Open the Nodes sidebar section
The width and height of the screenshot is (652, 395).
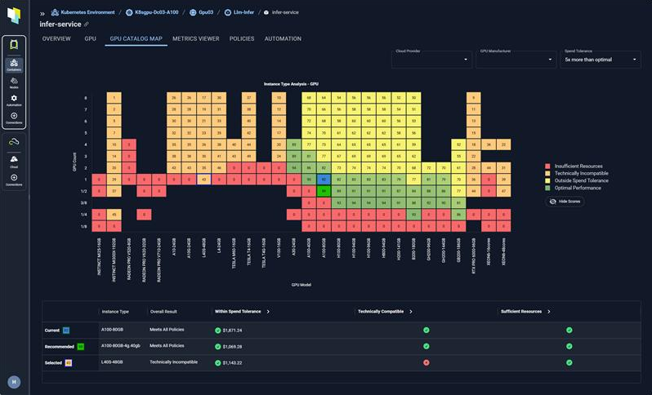pyautogui.click(x=14, y=82)
